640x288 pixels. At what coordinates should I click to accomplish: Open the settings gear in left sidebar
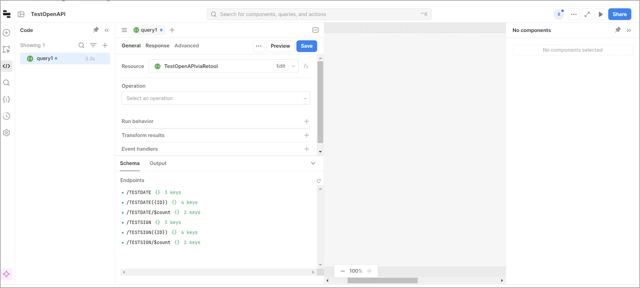point(6,133)
